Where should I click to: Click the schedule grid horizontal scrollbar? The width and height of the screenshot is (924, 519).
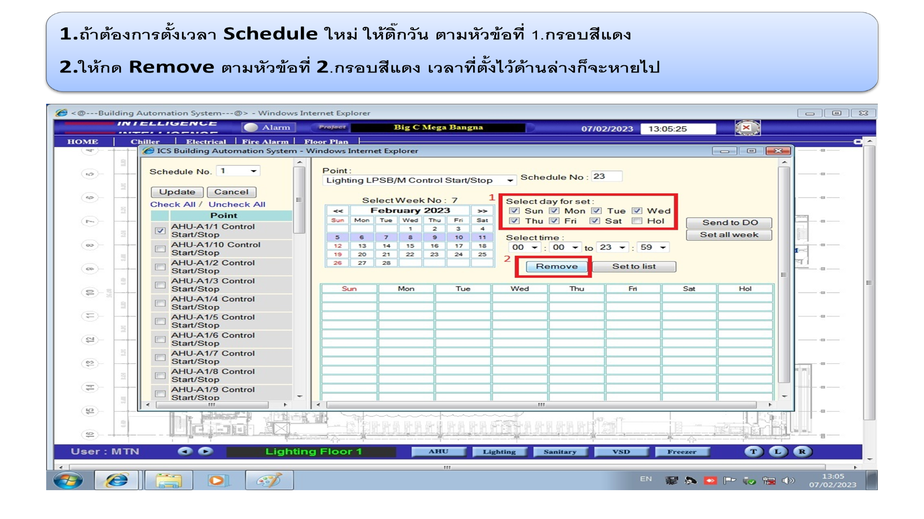(x=542, y=405)
